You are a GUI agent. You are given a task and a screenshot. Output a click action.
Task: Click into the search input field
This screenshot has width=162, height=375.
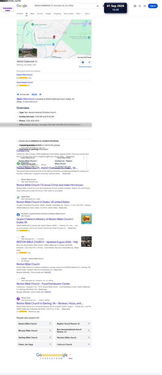coord(64,6)
